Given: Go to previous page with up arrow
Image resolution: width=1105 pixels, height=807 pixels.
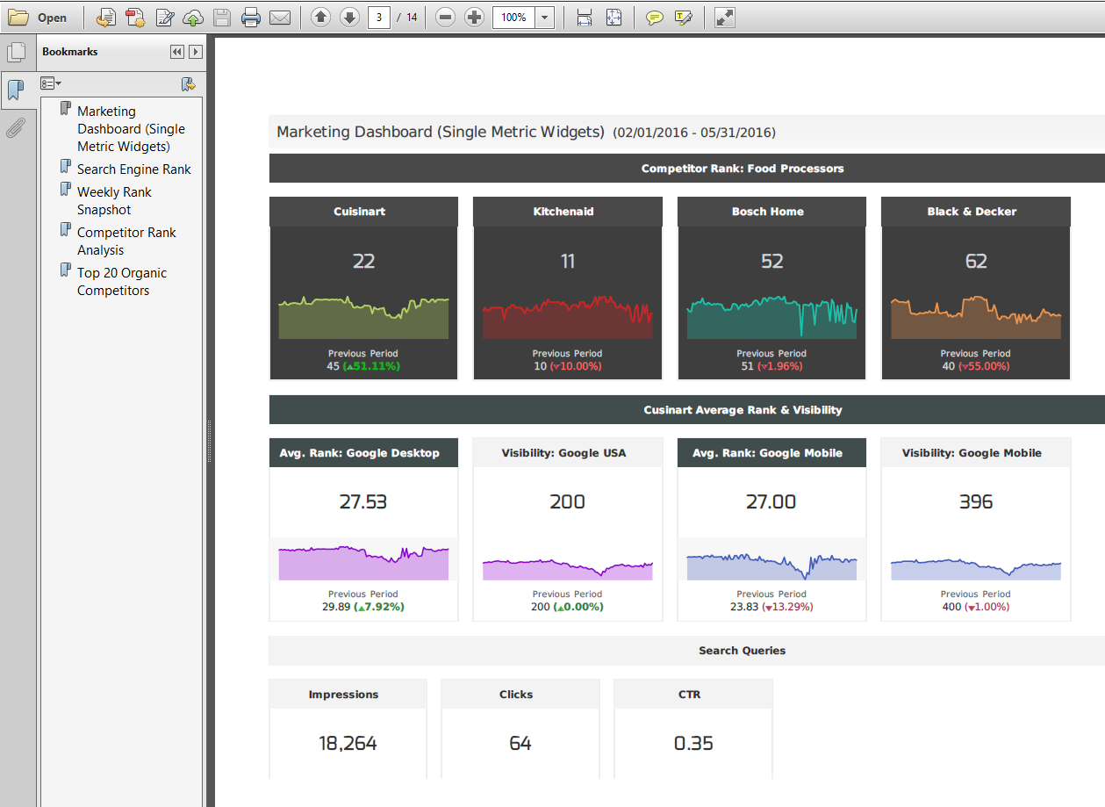Looking at the screenshot, I should coord(321,18).
